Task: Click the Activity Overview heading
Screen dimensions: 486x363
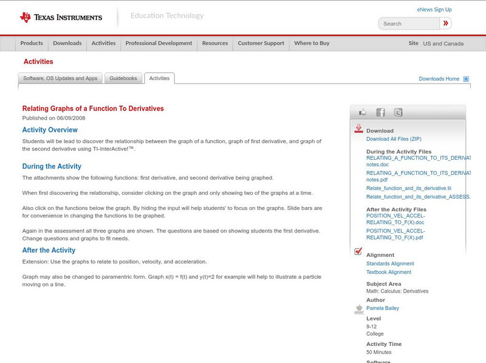Action: [50, 130]
